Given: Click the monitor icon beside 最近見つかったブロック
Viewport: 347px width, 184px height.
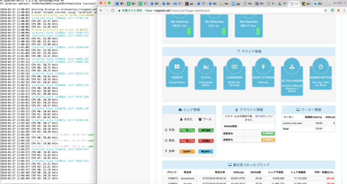Looking at the screenshot, I should coord(230,165).
